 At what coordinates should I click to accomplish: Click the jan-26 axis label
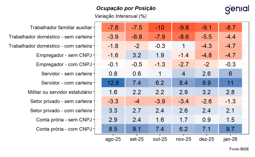pos(230,139)
